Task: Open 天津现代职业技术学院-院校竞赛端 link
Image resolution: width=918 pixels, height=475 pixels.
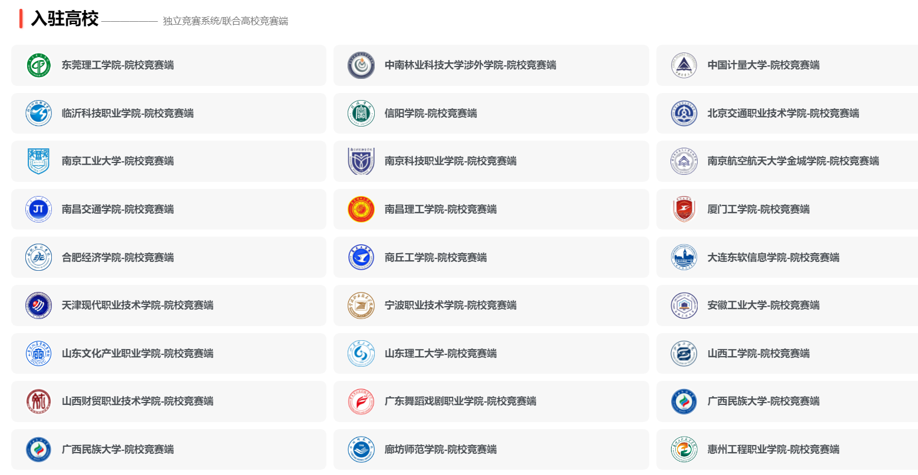Action: pos(169,305)
